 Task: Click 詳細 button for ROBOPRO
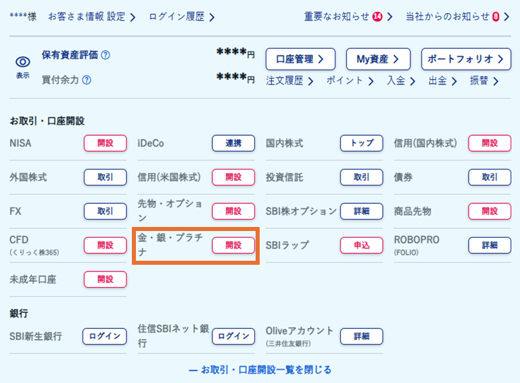tap(490, 245)
